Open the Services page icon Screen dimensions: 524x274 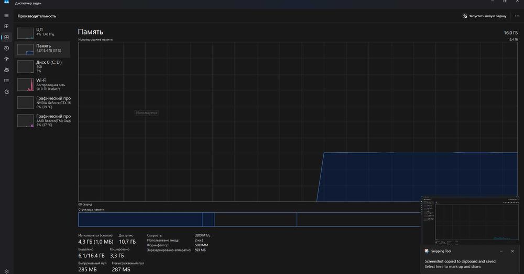click(x=6, y=92)
